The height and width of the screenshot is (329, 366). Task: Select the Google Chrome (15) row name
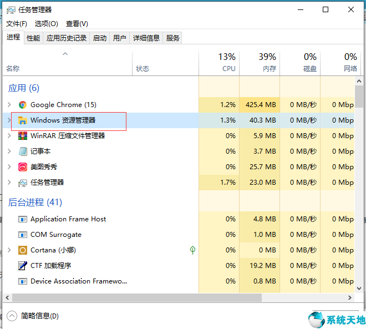(x=63, y=105)
